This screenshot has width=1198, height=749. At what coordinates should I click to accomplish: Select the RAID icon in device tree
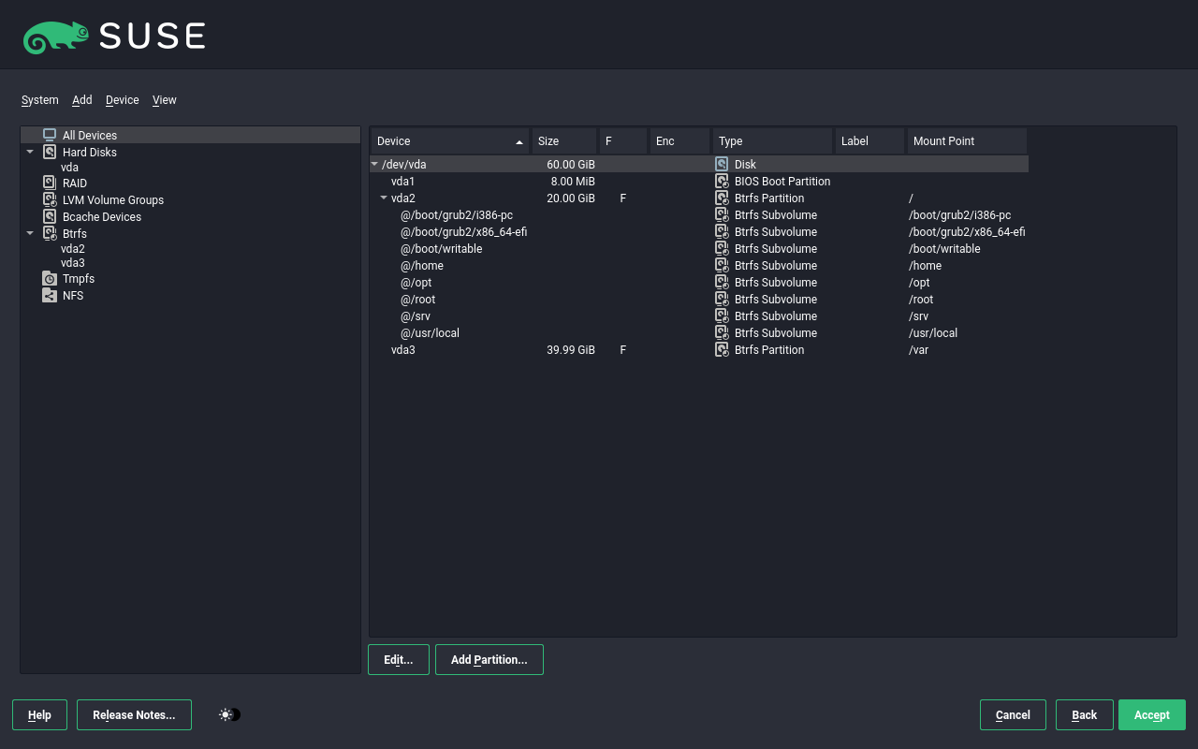pos(50,183)
